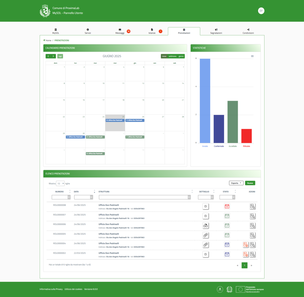This screenshot has width=304, height=297.
Task: Switch to the Segnalazioni tab
Action: tap(216, 31)
